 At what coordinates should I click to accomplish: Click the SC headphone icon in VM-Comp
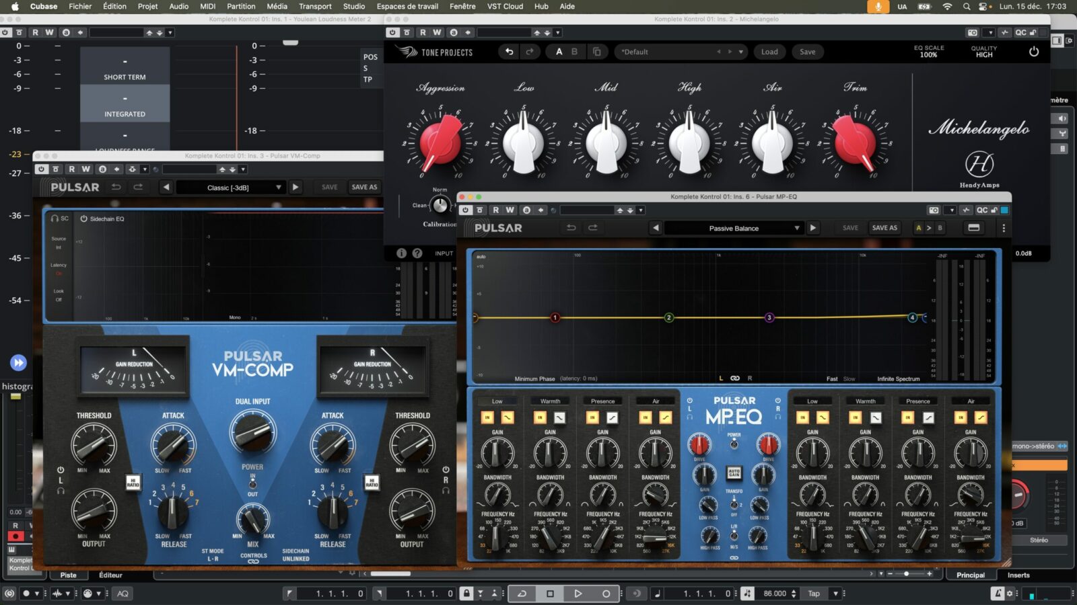54,218
